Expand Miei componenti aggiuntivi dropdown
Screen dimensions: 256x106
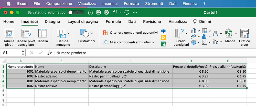coord(153,42)
